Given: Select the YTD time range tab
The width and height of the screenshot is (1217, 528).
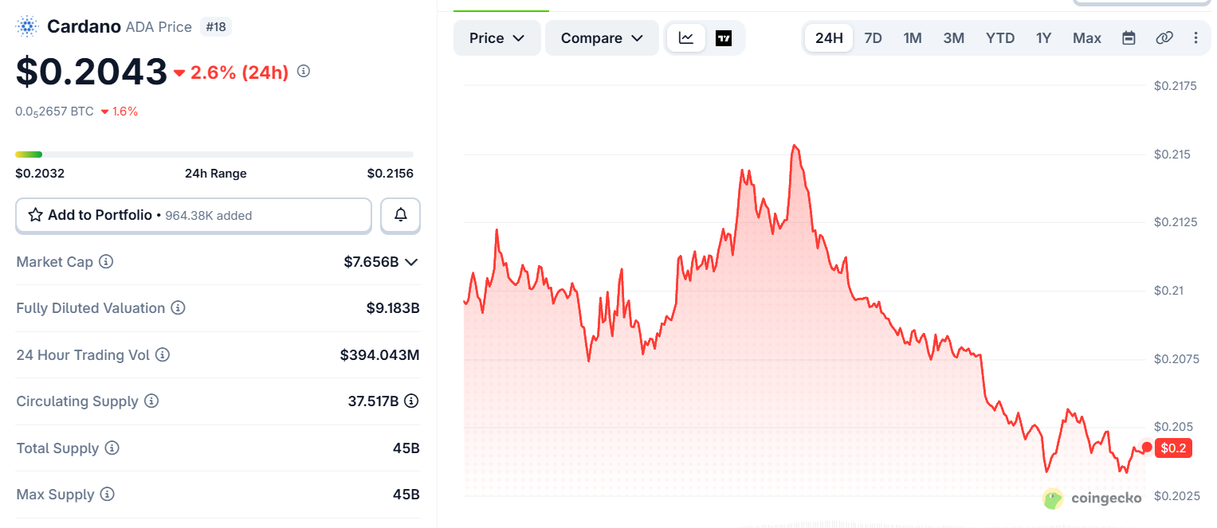Looking at the screenshot, I should click(x=1000, y=38).
